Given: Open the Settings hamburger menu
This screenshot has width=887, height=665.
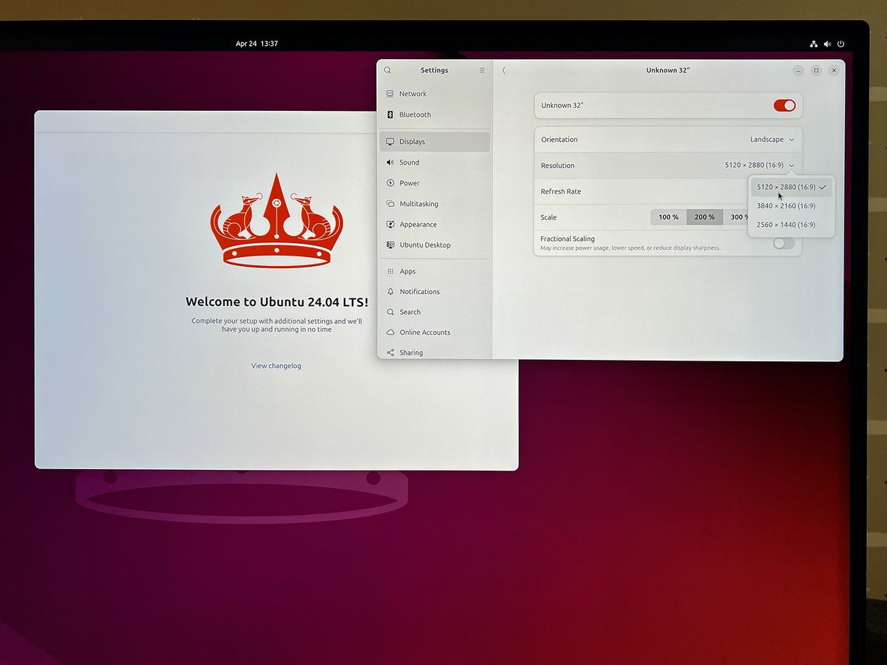Looking at the screenshot, I should (482, 70).
